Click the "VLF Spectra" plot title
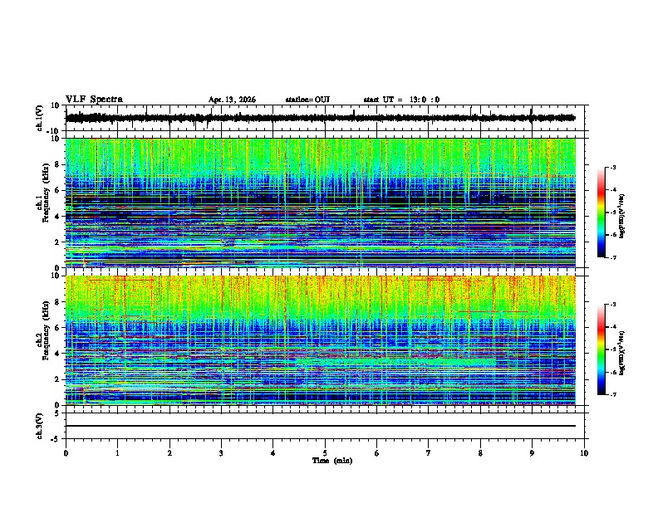658x508 pixels. point(94,100)
